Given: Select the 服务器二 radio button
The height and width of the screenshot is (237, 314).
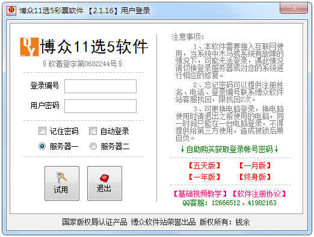Looking at the screenshot, I should tap(93, 146).
